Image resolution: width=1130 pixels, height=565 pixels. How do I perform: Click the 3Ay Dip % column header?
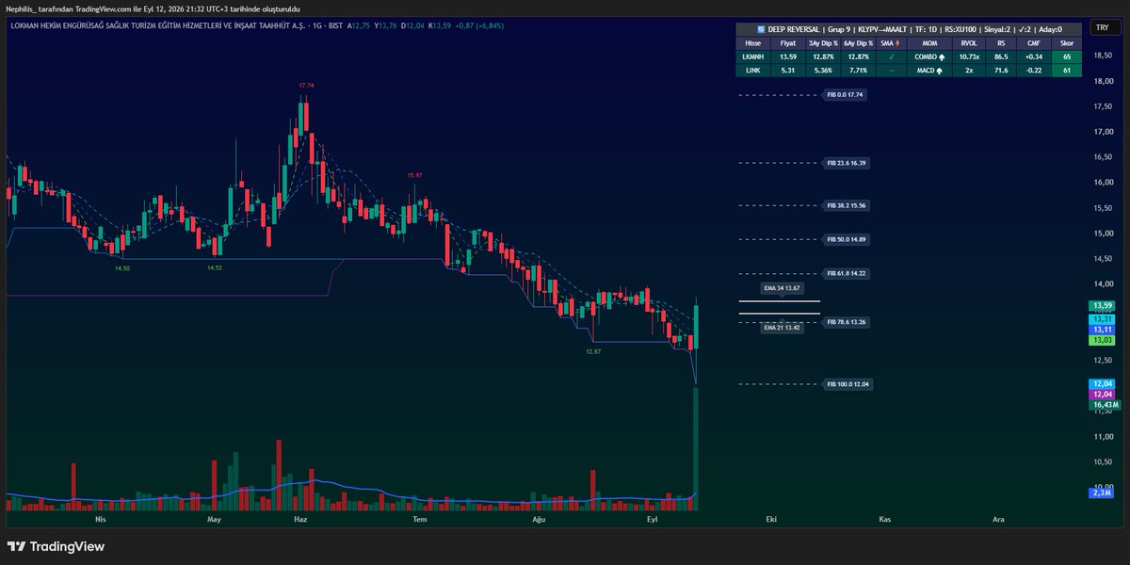823,43
